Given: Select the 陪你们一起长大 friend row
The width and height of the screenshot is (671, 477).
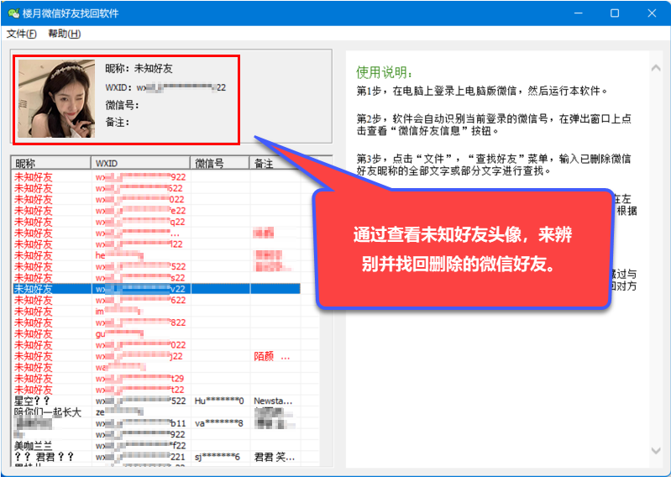Looking at the screenshot, I should [157, 412].
